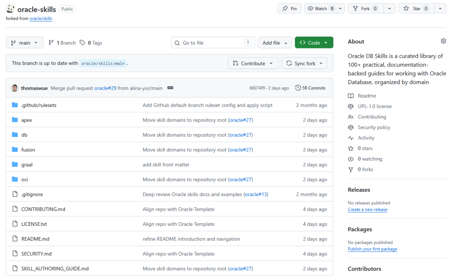Open the apex folder

(26, 120)
